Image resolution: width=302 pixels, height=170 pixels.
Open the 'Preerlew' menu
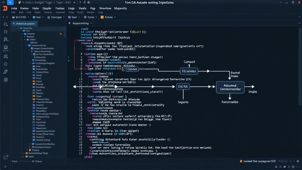pos(105,9)
